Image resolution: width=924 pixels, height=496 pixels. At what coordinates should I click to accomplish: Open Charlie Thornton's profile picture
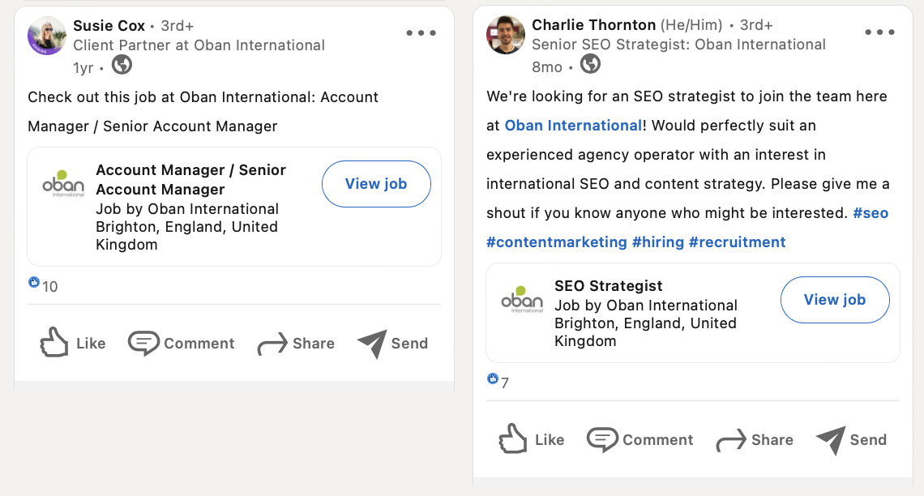pyautogui.click(x=506, y=36)
